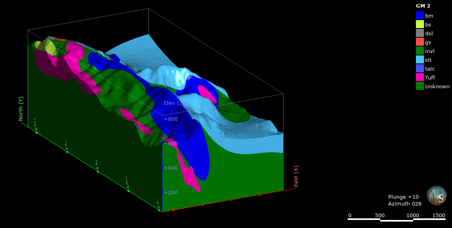The image size is (452, 228).
Task: Click the GM 2 legend title
Action: (423, 6)
